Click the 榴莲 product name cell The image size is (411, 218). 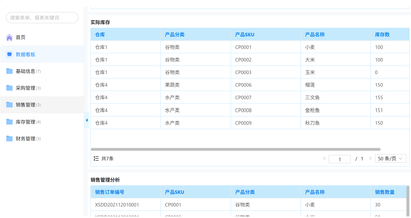pos(336,85)
